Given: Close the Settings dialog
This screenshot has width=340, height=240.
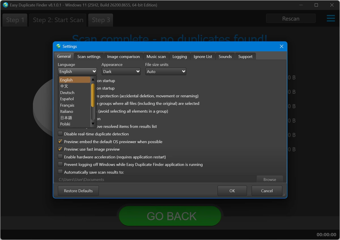Looking at the screenshot, I should tap(281, 46).
